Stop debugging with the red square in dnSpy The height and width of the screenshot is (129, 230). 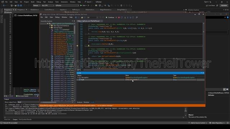point(119,18)
